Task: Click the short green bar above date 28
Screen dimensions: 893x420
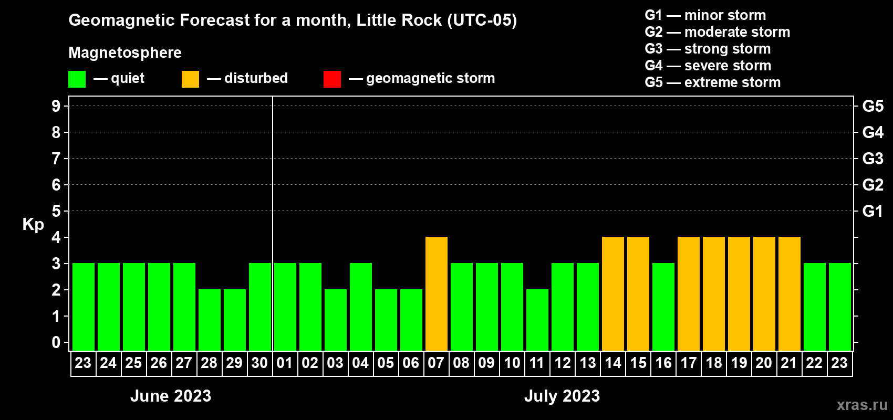Action: 210,320
